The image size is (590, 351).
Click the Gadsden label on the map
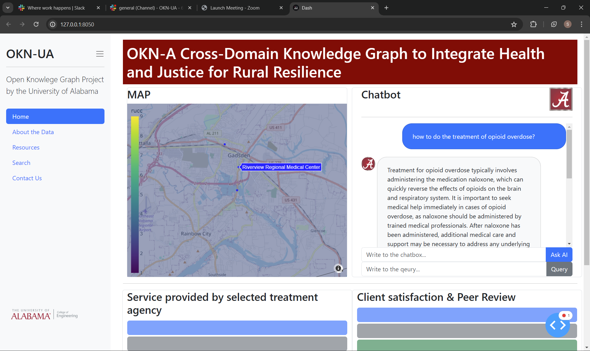[x=239, y=155]
